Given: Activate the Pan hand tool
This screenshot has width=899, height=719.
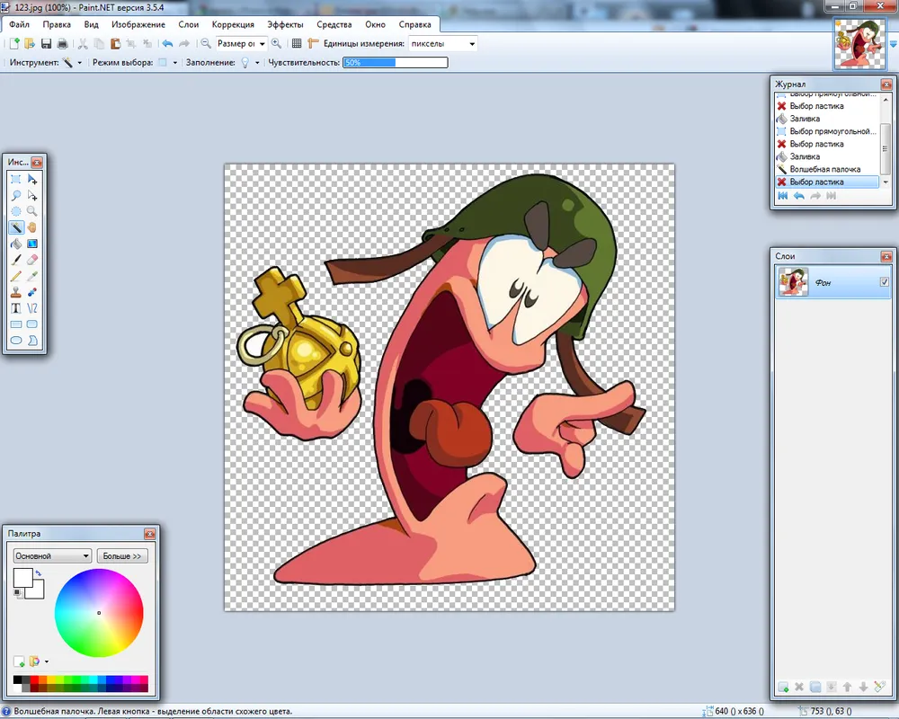Looking at the screenshot, I should pyautogui.click(x=32, y=227).
